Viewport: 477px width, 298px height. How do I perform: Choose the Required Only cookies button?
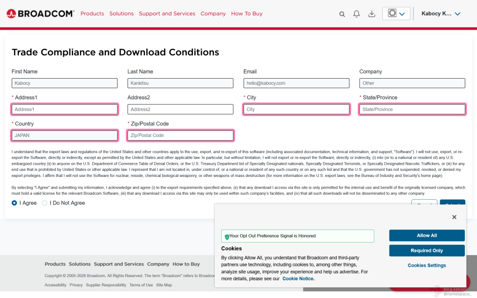point(427,251)
